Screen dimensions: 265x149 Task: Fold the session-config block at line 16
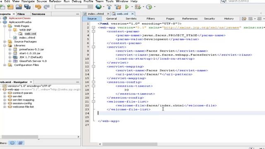coord(94,82)
